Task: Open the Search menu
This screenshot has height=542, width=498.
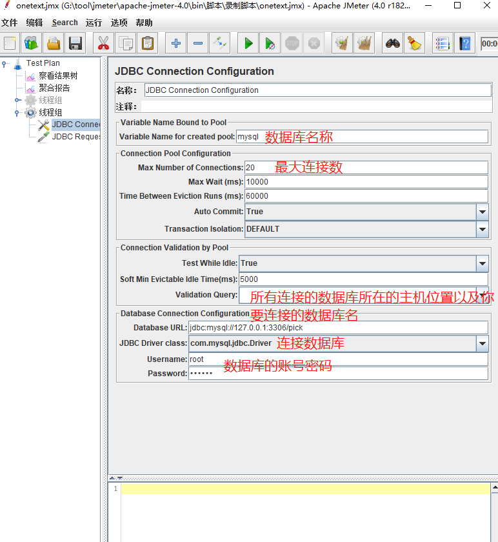Action: point(65,23)
